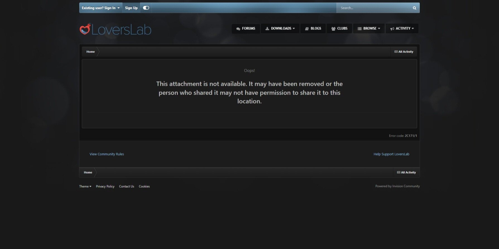Toggle the theme switch in top bar
Screen dimensions: 499x249
point(146,8)
